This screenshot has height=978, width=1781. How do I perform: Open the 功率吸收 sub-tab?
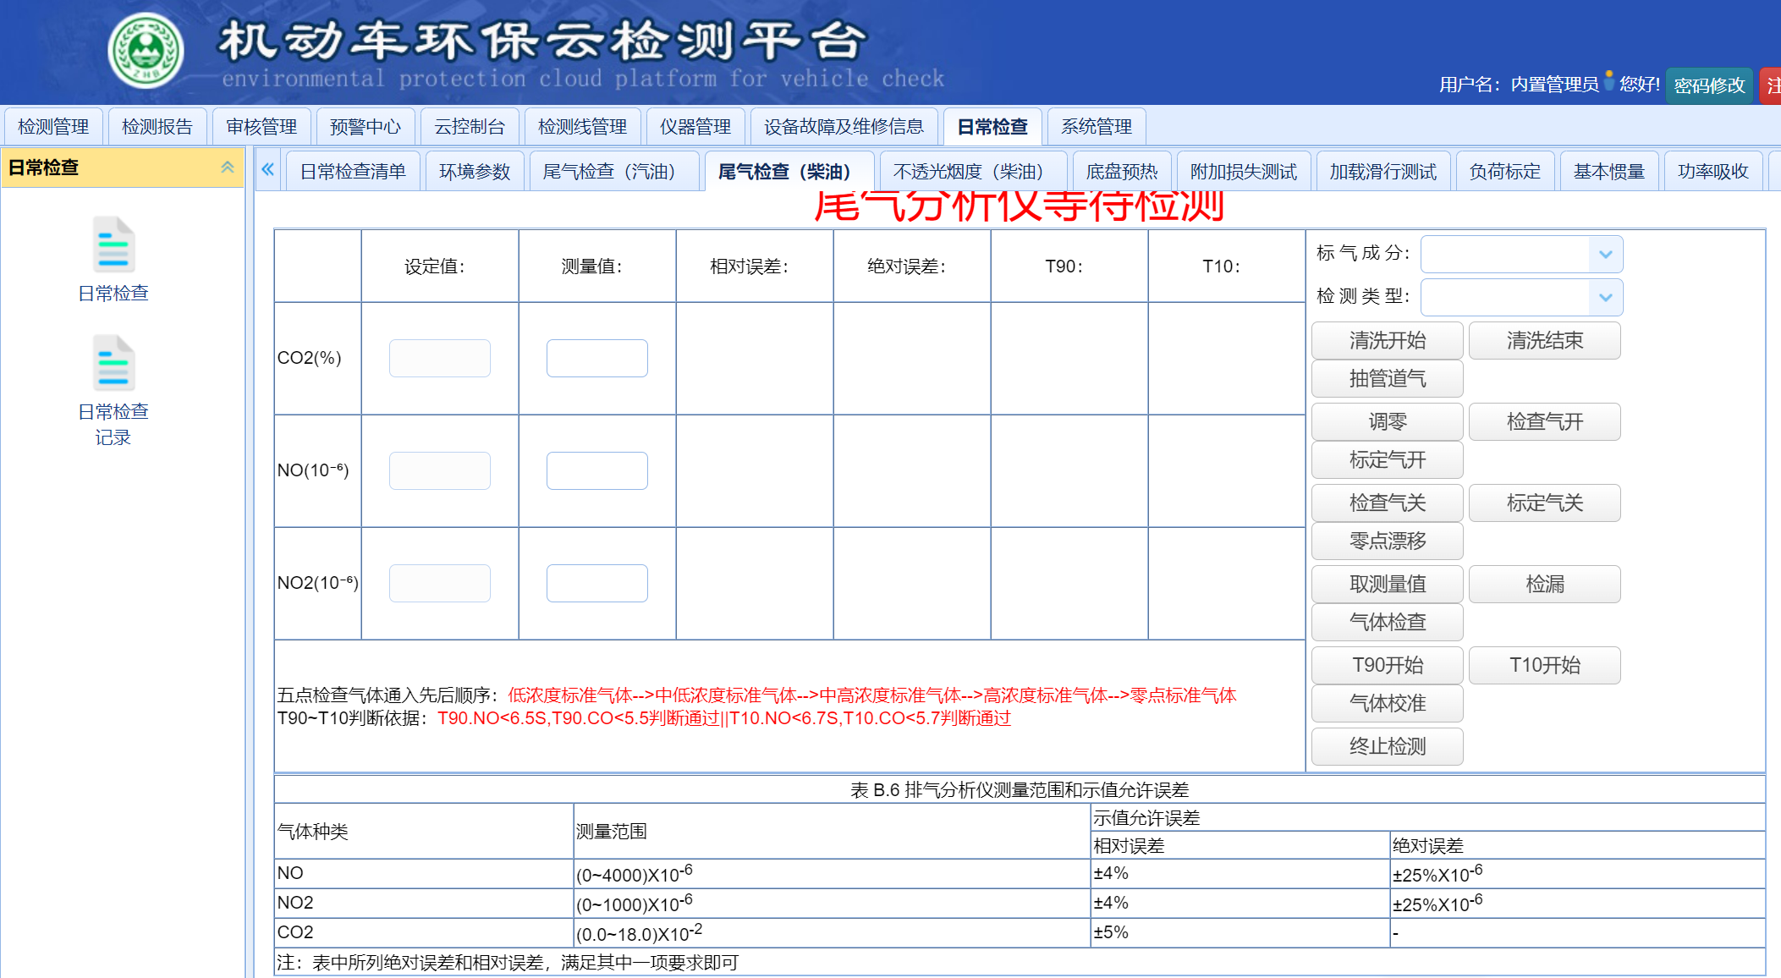tap(1713, 172)
